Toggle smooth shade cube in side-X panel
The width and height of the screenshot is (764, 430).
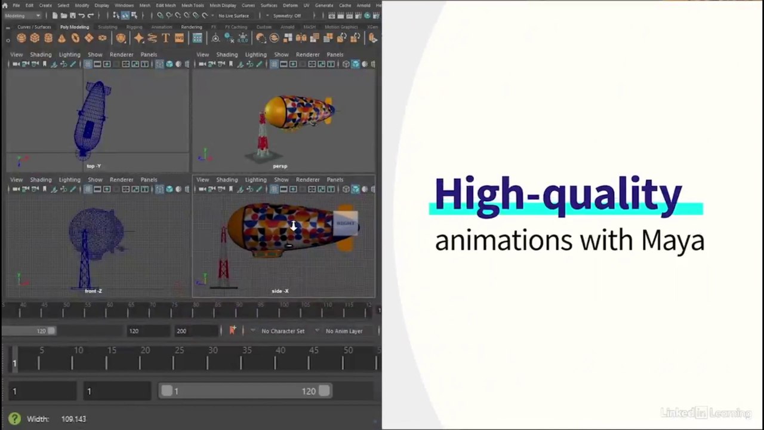pyautogui.click(x=356, y=189)
